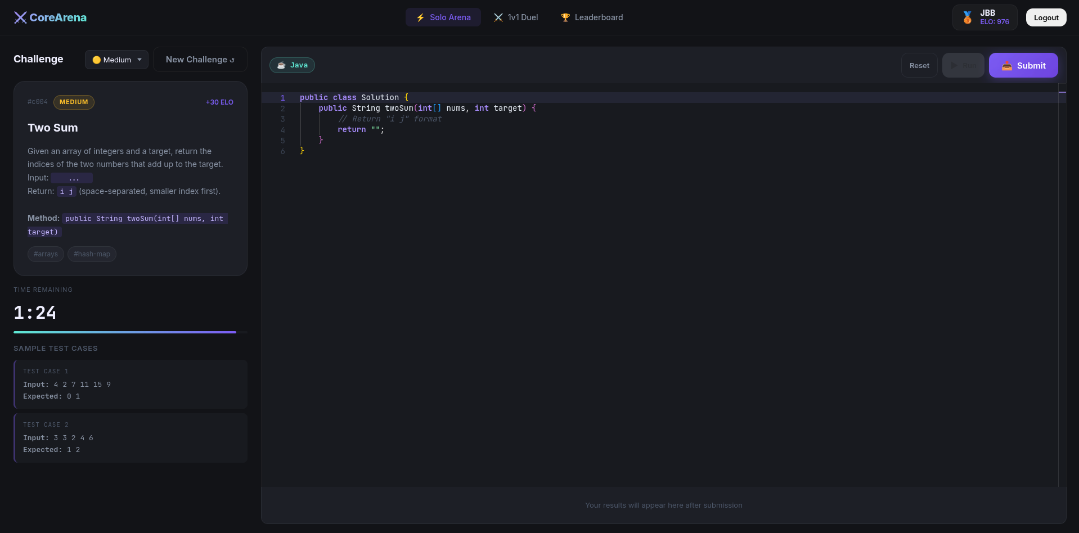Click the 'return "";' statement on line 4
This screenshot has width=1079, height=533.
(361, 130)
